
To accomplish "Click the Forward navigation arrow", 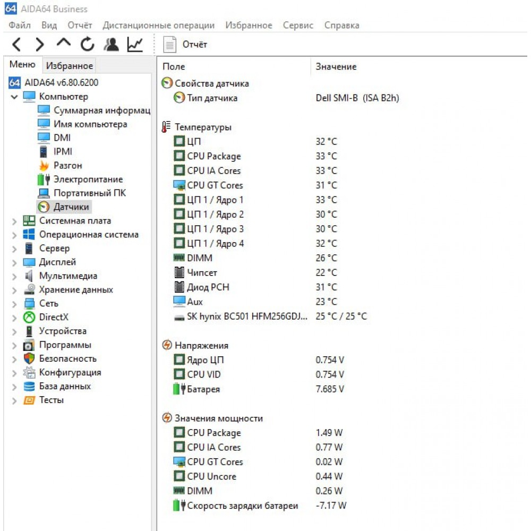I will (x=40, y=45).
